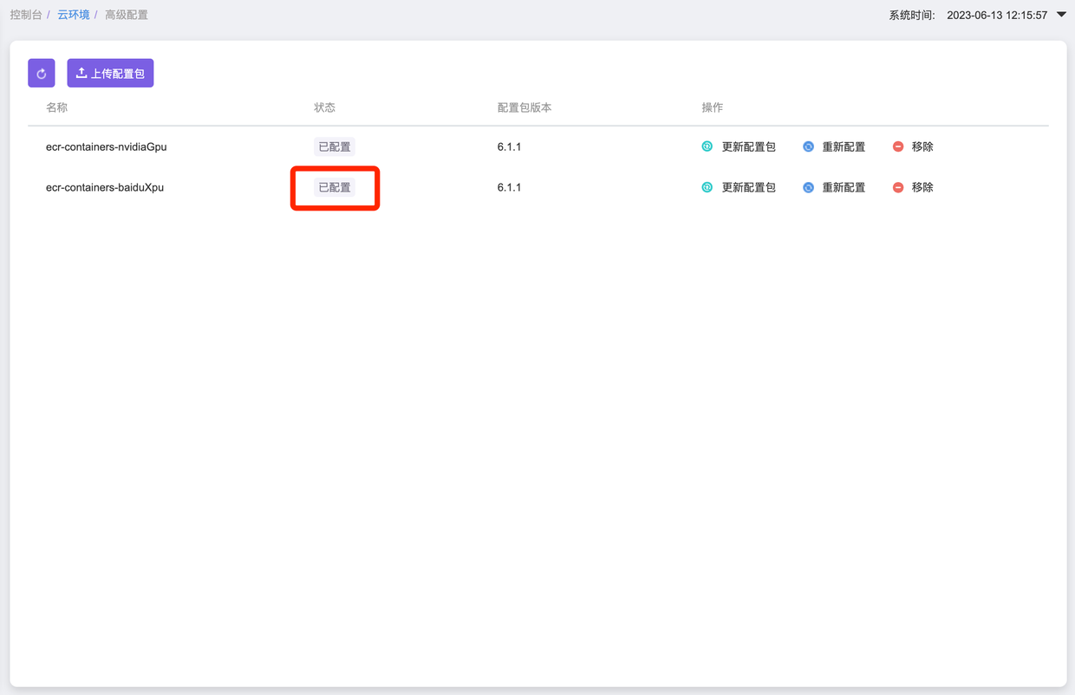
Task: Click the 更新配置包 icon for ecr-containers-baiduXpu
Action: click(707, 187)
